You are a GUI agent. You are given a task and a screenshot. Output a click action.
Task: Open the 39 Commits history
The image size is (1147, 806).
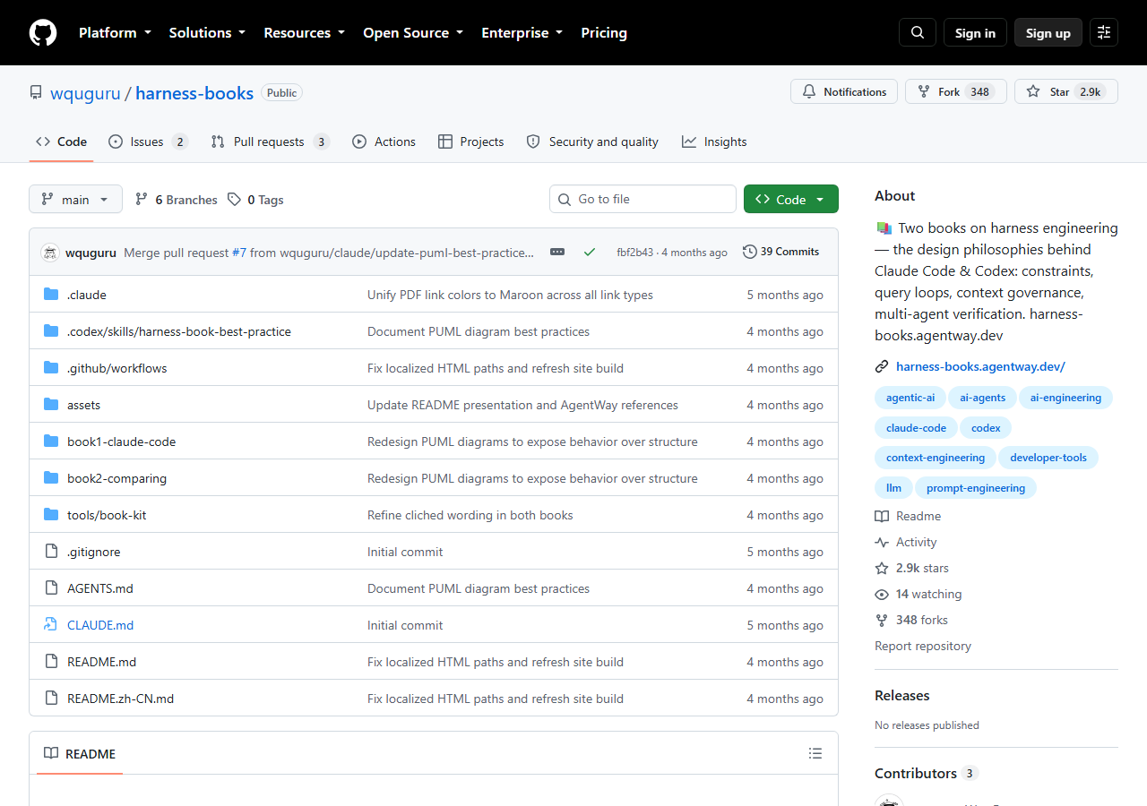(x=781, y=252)
